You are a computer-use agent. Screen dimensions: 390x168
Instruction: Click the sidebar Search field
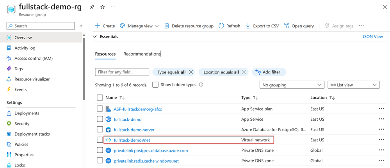[41, 26]
